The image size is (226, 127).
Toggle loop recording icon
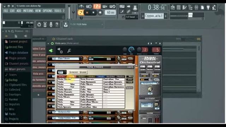[113, 6]
